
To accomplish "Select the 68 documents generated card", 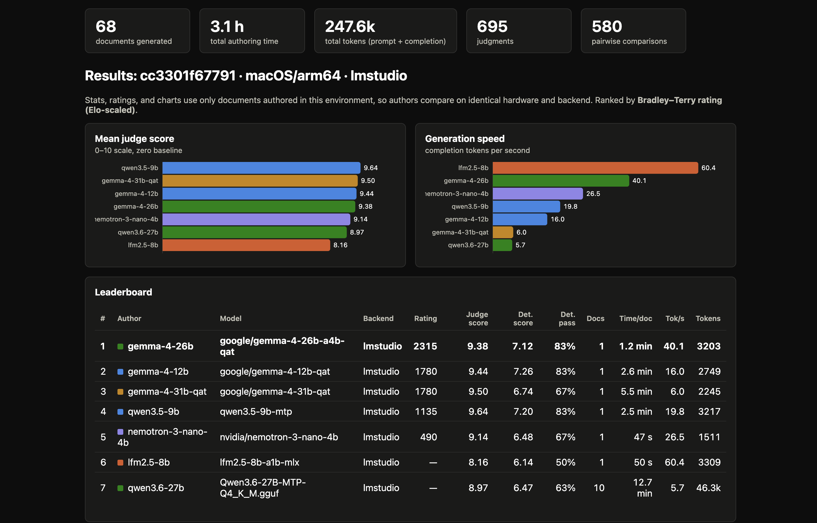I will (x=138, y=31).
